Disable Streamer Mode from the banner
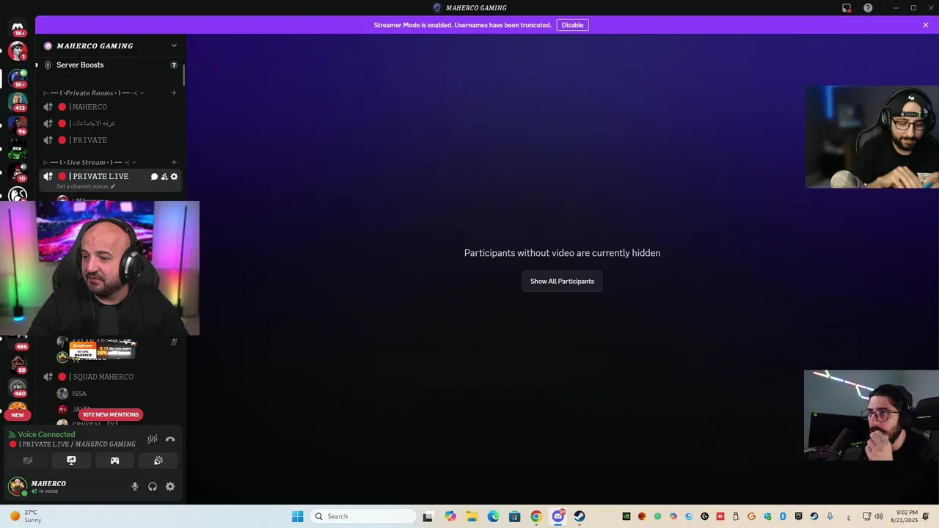This screenshot has height=528, width=939. tap(572, 25)
